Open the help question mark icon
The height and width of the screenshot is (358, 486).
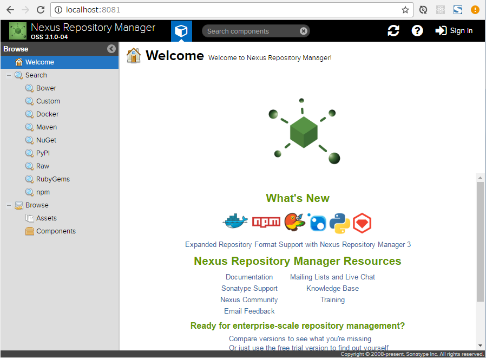click(417, 30)
